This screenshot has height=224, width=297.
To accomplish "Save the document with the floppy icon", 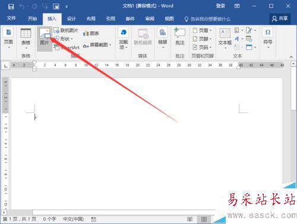I will (x=11, y=7).
